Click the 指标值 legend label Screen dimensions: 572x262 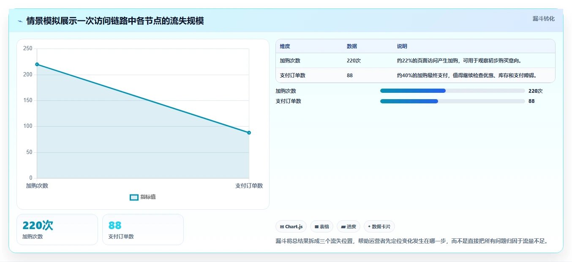pos(148,197)
